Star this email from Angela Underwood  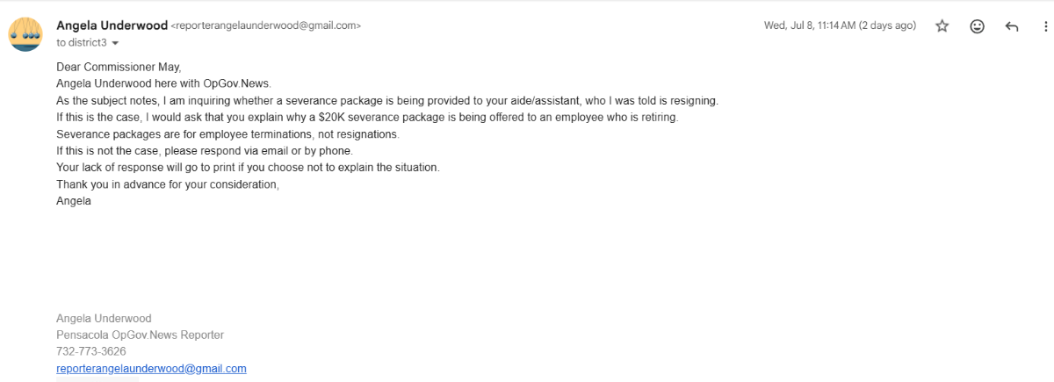(x=942, y=26)
